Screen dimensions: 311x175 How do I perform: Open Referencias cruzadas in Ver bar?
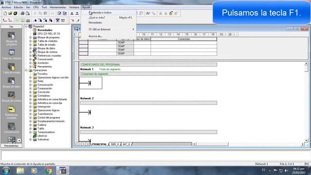click(12, 112)
